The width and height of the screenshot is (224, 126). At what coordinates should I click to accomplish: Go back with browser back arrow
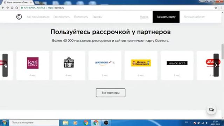tap(3, 8)
